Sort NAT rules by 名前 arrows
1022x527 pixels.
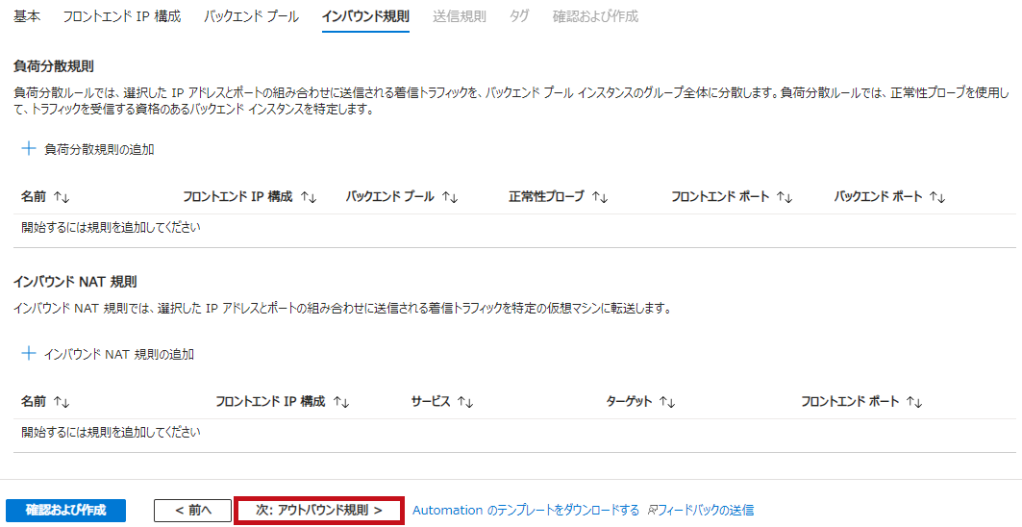[62, 402]
